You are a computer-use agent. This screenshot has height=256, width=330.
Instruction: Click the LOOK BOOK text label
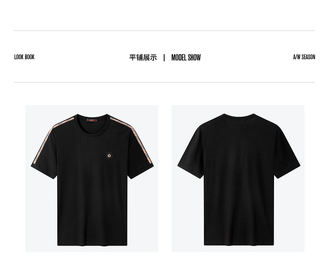click(x=24, y=57)
